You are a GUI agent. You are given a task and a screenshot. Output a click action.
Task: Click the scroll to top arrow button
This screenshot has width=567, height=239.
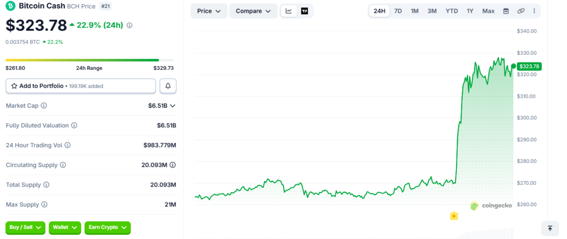pyautogui.click(x=550, y=228)
